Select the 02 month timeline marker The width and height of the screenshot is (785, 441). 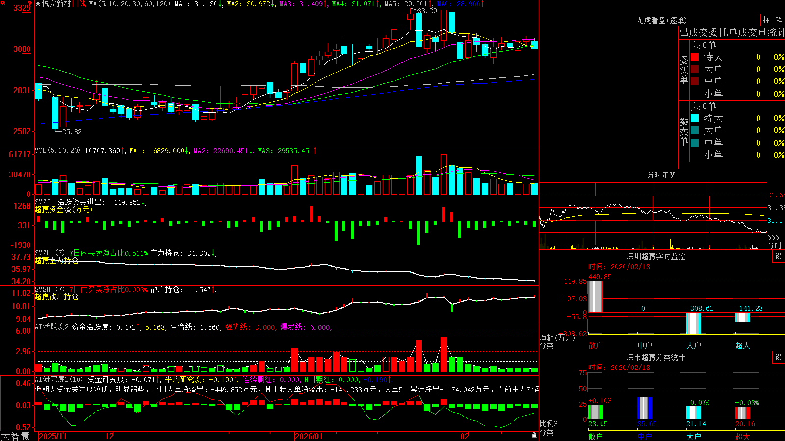coord(465,436)
